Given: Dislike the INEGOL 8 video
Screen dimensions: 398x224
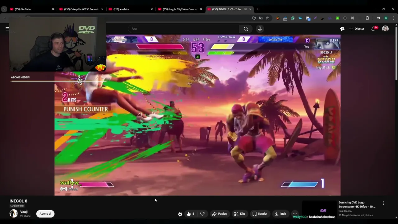Looking at the screenshot, I should 202,214.
